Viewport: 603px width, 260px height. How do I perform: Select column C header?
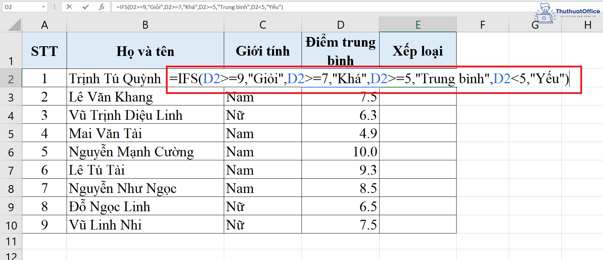263,25
